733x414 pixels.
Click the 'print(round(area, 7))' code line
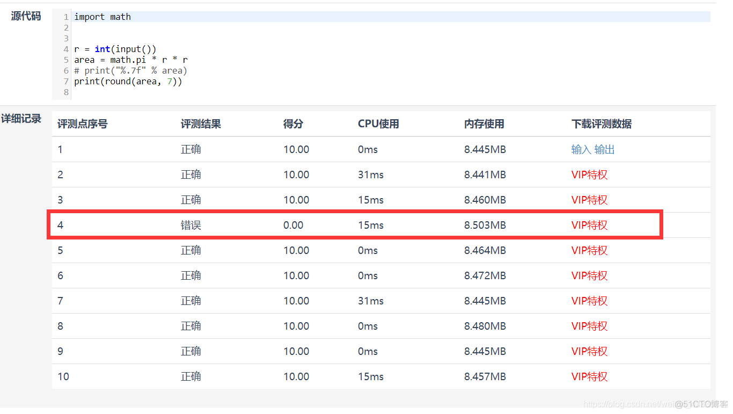click(x=128, y=81)
